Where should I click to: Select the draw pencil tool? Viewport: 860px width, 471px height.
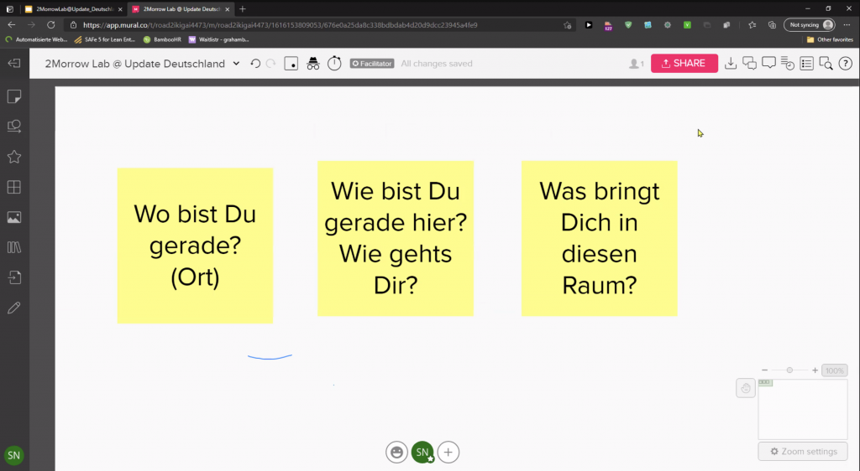14,308
